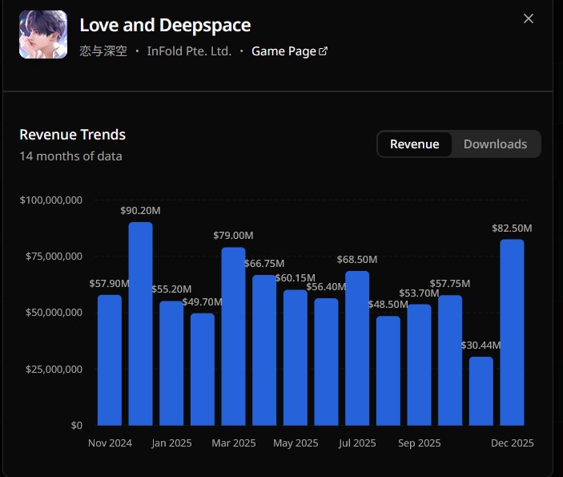This screenshot has width=563, height=477.
Task: Select the $79.00M bar for Mar 2025
Action: pos(234,336)
